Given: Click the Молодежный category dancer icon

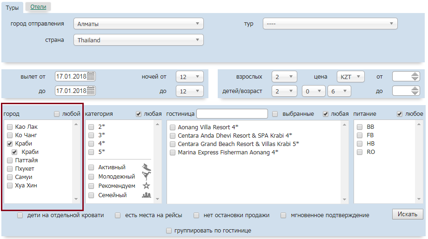Looking at the screenshot, I should point(147,176).
